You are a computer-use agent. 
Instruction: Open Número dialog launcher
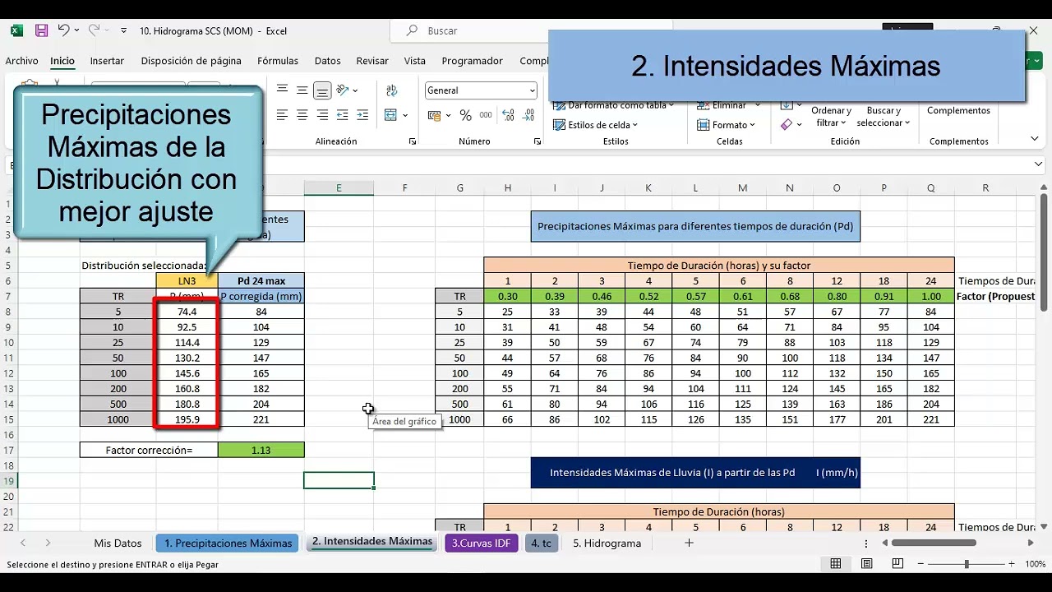click(537, 141)
